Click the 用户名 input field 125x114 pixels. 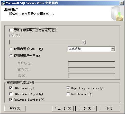click(x=92, y=63)
